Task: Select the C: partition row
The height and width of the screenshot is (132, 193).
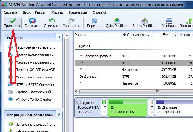Action: pyautogui.click(x=134, y=63)
